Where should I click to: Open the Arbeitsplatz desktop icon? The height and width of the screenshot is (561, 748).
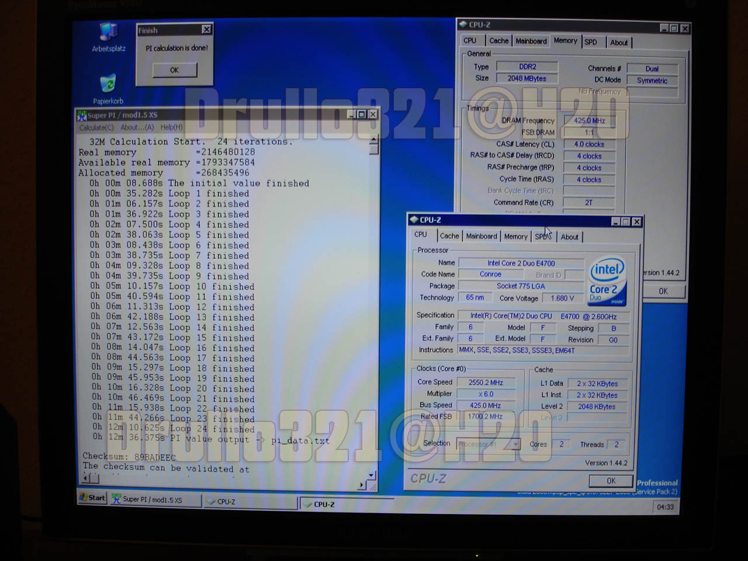[109, 37]
